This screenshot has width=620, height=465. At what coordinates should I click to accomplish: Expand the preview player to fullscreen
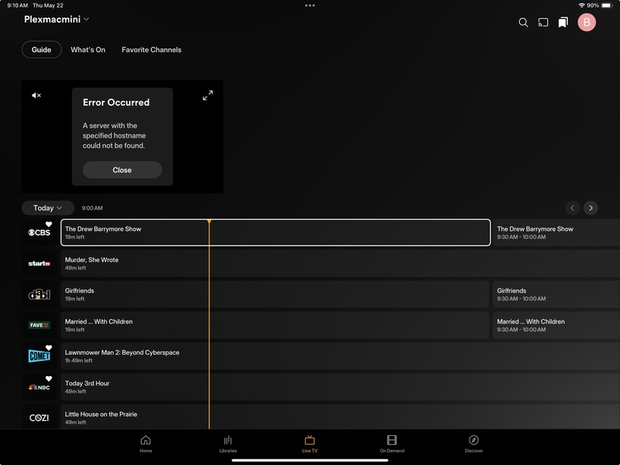(208, 96)
